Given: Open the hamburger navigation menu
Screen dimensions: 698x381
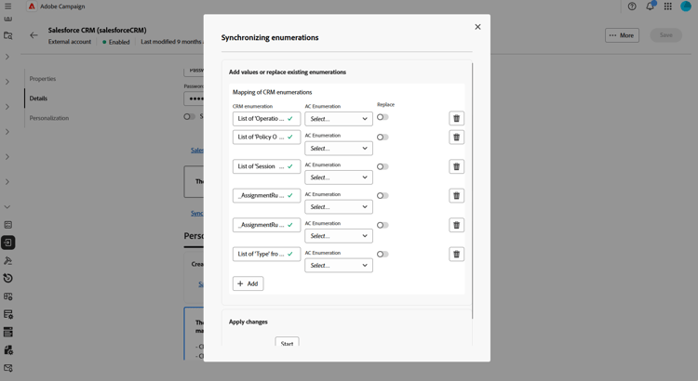Looking at the screenshot, I should coord(8,7).
